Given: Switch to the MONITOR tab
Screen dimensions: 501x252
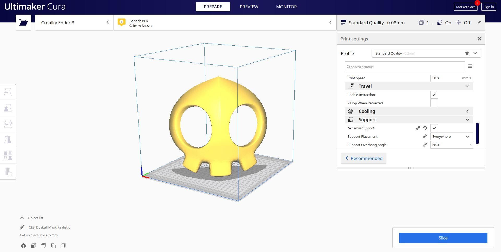Looking at the screenshot, I should 286,7.
